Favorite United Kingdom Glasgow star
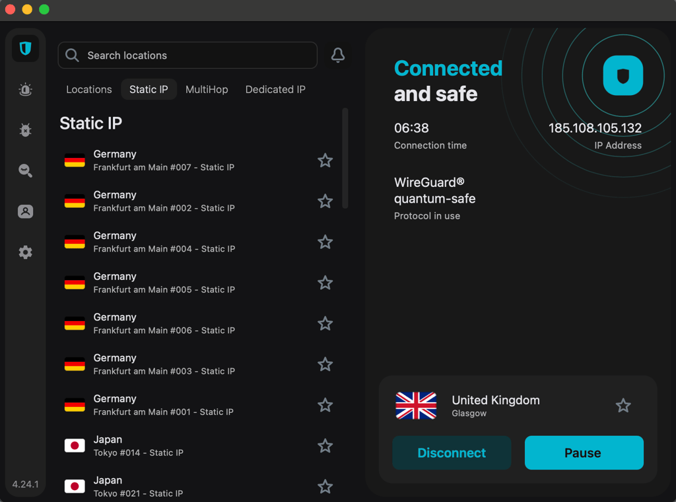The height and width of the screenshot is (502, 676). coord(623,406)
